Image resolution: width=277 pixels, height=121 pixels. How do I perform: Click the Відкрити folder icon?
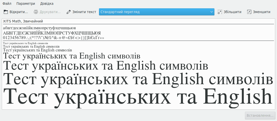(6, 12)
